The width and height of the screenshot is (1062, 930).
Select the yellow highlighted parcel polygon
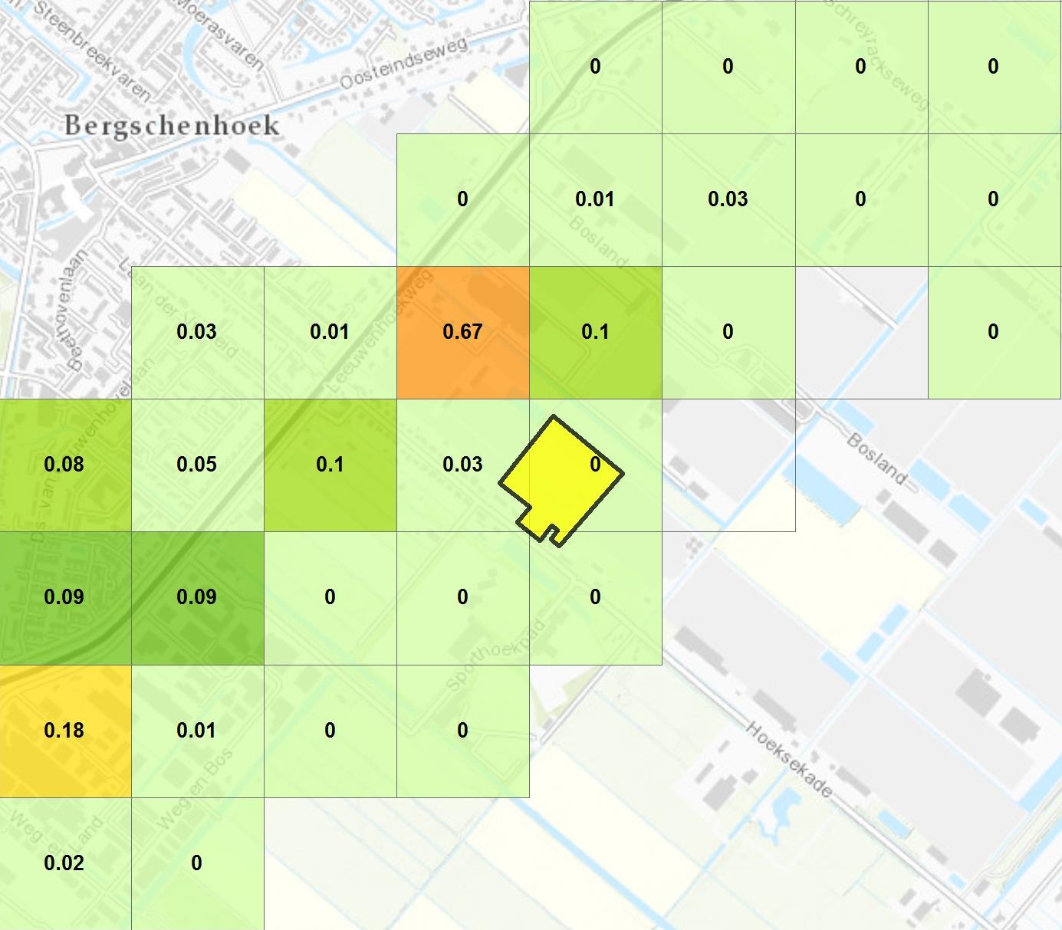coord(564,479)
